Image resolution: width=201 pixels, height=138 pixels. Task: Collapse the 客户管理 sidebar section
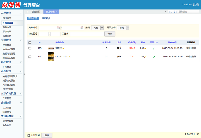click(x=21, y=62)
